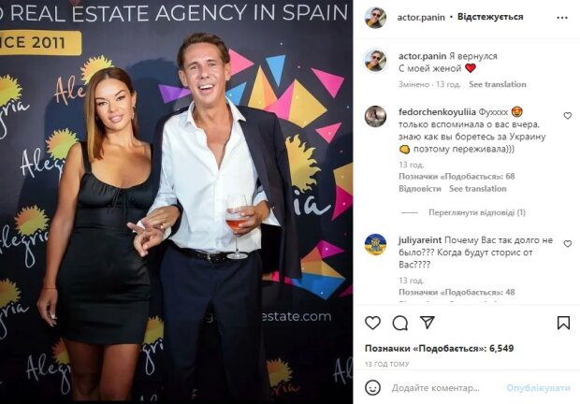Save the post with the bookmark icon
Viewport: 580px width, 404px height.
[563, 323]
